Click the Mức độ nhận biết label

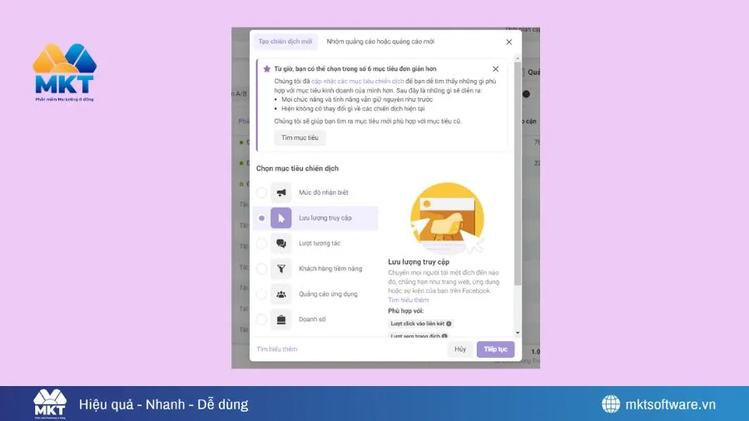324,192
